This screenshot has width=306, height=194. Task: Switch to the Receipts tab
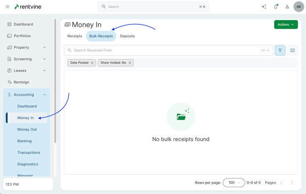point(75,36)
